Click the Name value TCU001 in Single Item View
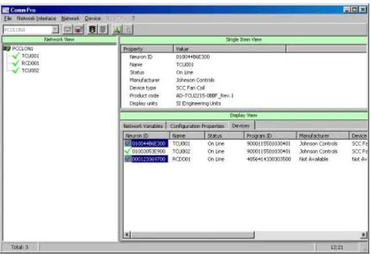 (185, 64)
